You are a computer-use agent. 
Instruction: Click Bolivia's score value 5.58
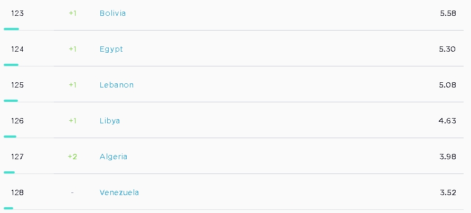click(x=448, y=13)
